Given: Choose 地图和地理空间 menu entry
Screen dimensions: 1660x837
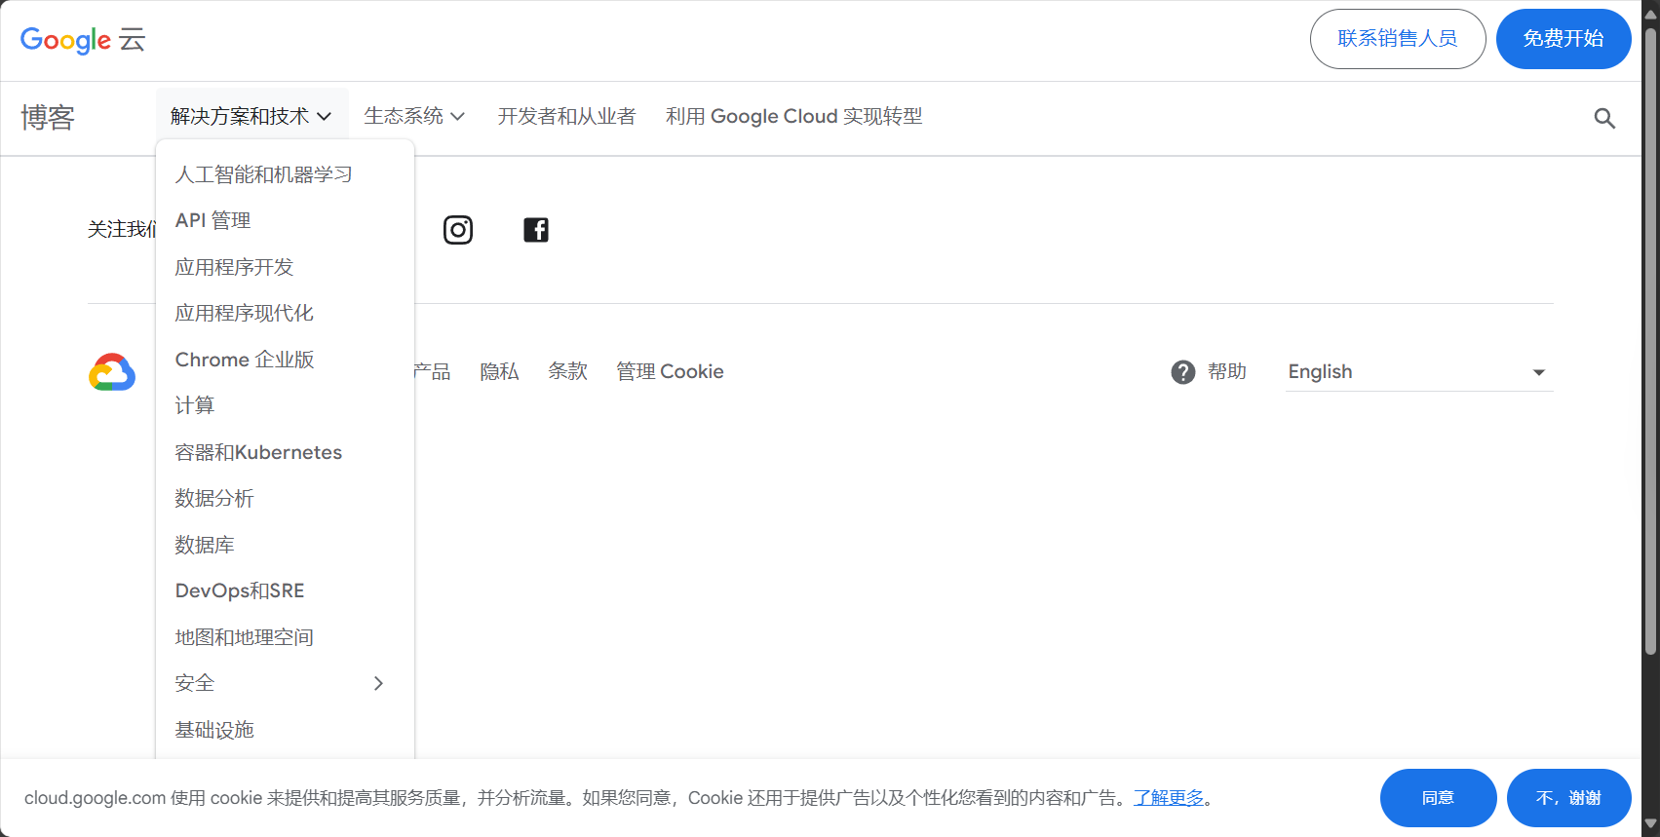Looking at the screenshot, I should coord(245,637).
